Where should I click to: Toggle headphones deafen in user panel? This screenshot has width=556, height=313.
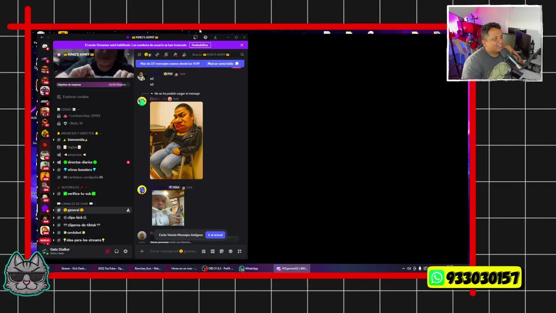[116, 251]
